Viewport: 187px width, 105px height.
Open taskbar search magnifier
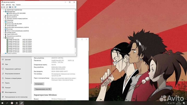[x=7, y=103]
